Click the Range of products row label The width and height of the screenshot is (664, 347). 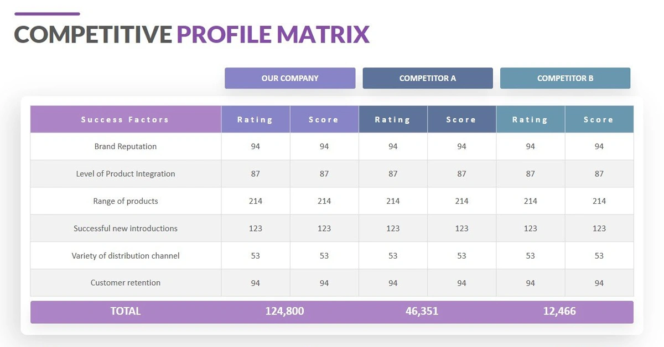point(126,201)
